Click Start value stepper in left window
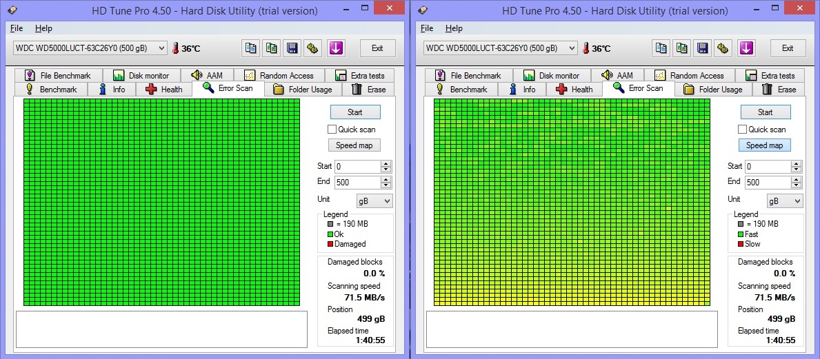820x359 pixels. click(386, 167)
